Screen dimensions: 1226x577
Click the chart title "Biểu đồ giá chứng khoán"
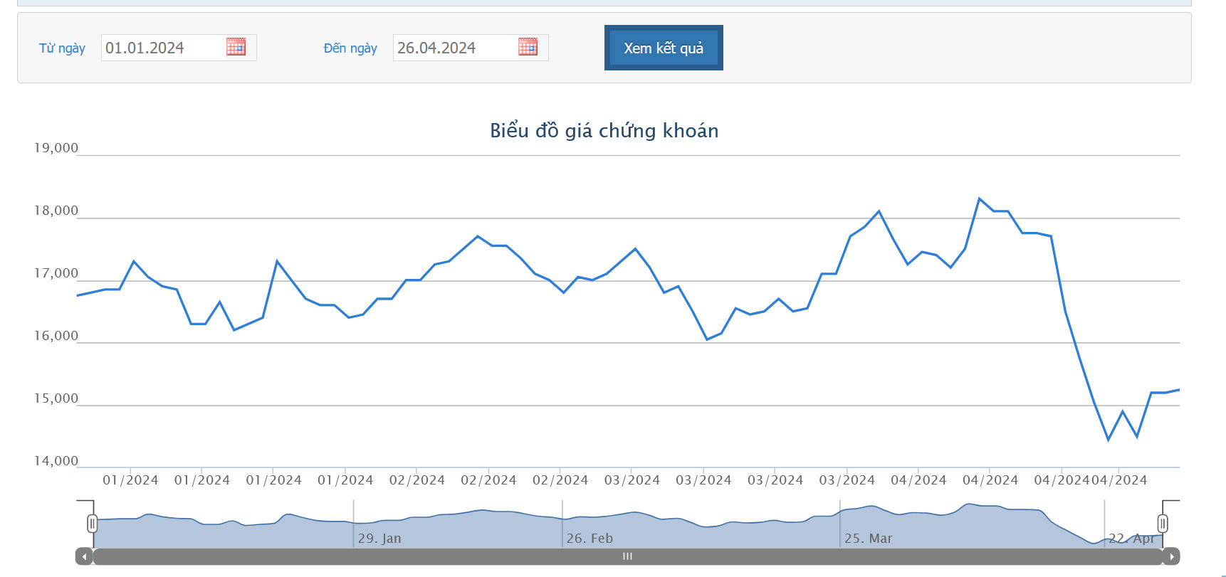click(x=604, y=131)
